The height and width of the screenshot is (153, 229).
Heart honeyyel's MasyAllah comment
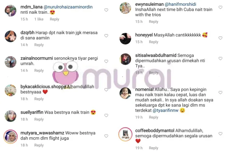[x=220, y=38]
